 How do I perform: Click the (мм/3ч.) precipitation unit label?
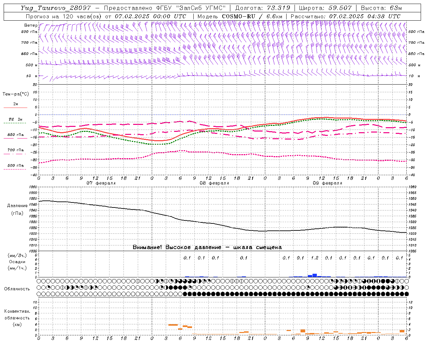pyautogui.click(x=17, y=255)
